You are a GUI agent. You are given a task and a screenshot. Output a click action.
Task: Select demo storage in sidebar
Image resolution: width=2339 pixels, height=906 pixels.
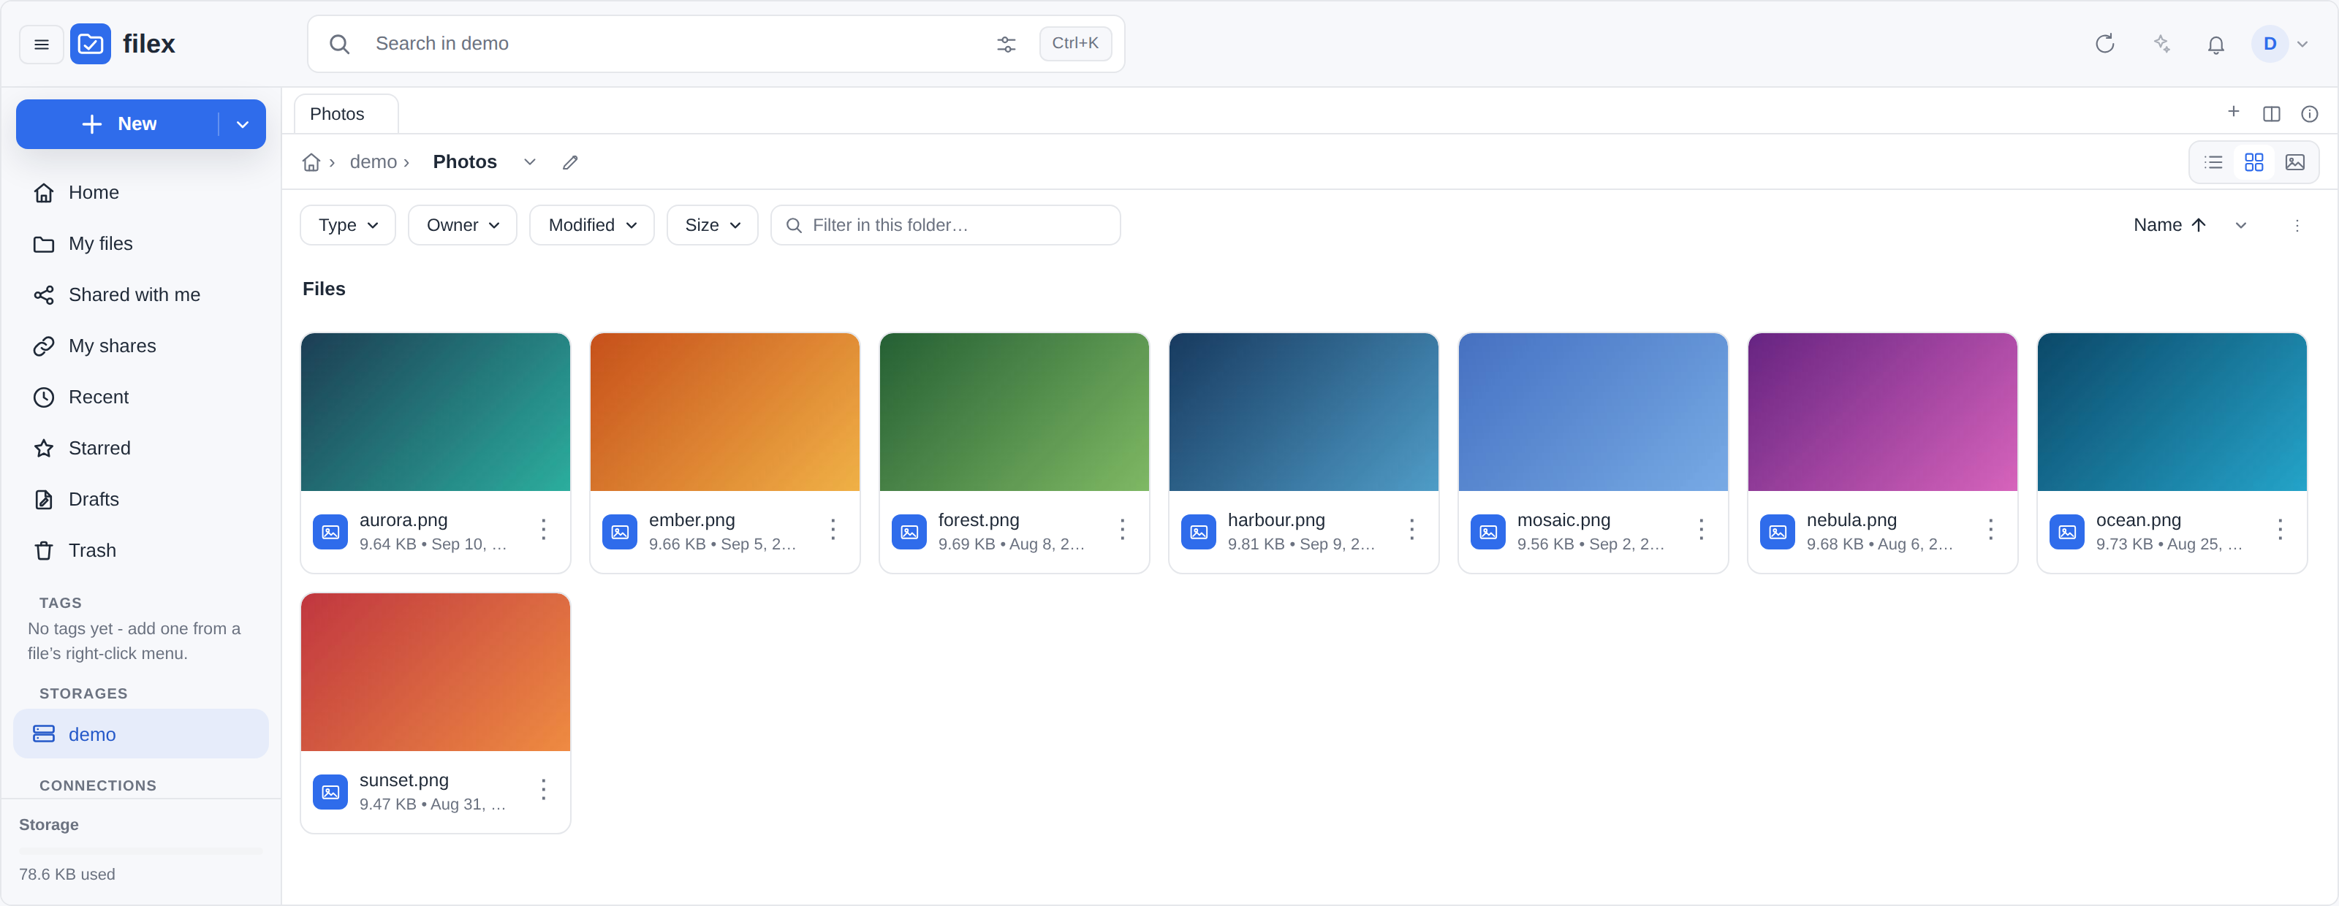point(141,734)
